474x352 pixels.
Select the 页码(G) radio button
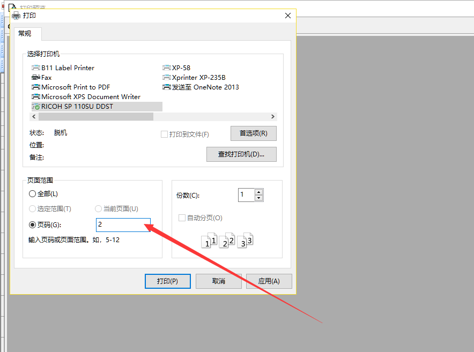click(33, 225)
